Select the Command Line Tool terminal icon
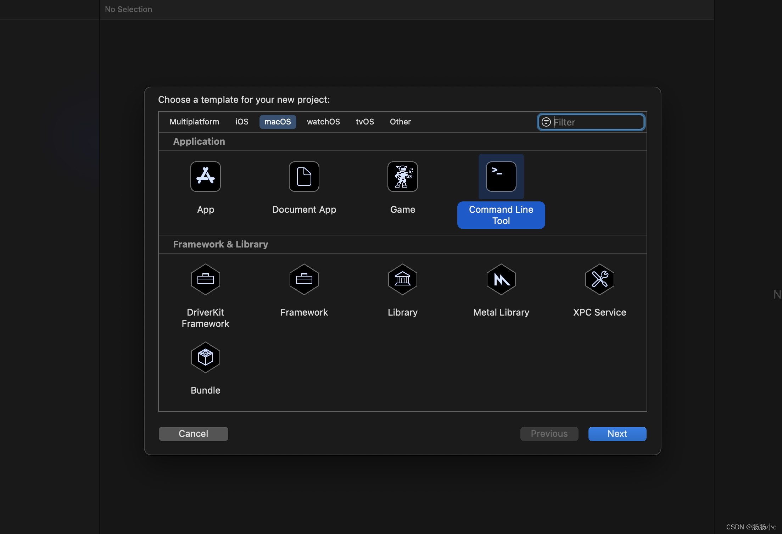The image size is (782, 534). pyautogui.click(x=501, y=177)
